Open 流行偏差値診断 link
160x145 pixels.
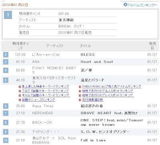(x=92, y=100)
